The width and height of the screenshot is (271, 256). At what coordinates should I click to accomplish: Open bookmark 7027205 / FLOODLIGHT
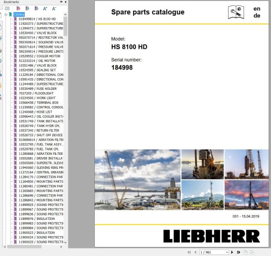point(36,93)
